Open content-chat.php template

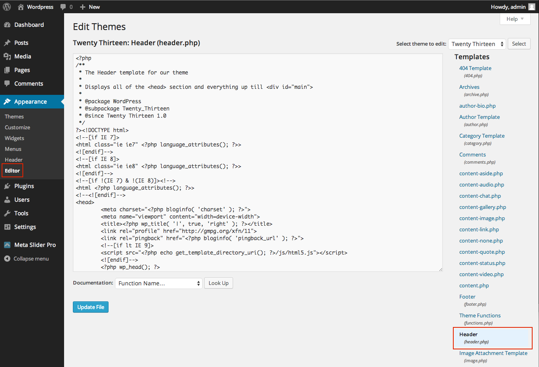point(480,196)
